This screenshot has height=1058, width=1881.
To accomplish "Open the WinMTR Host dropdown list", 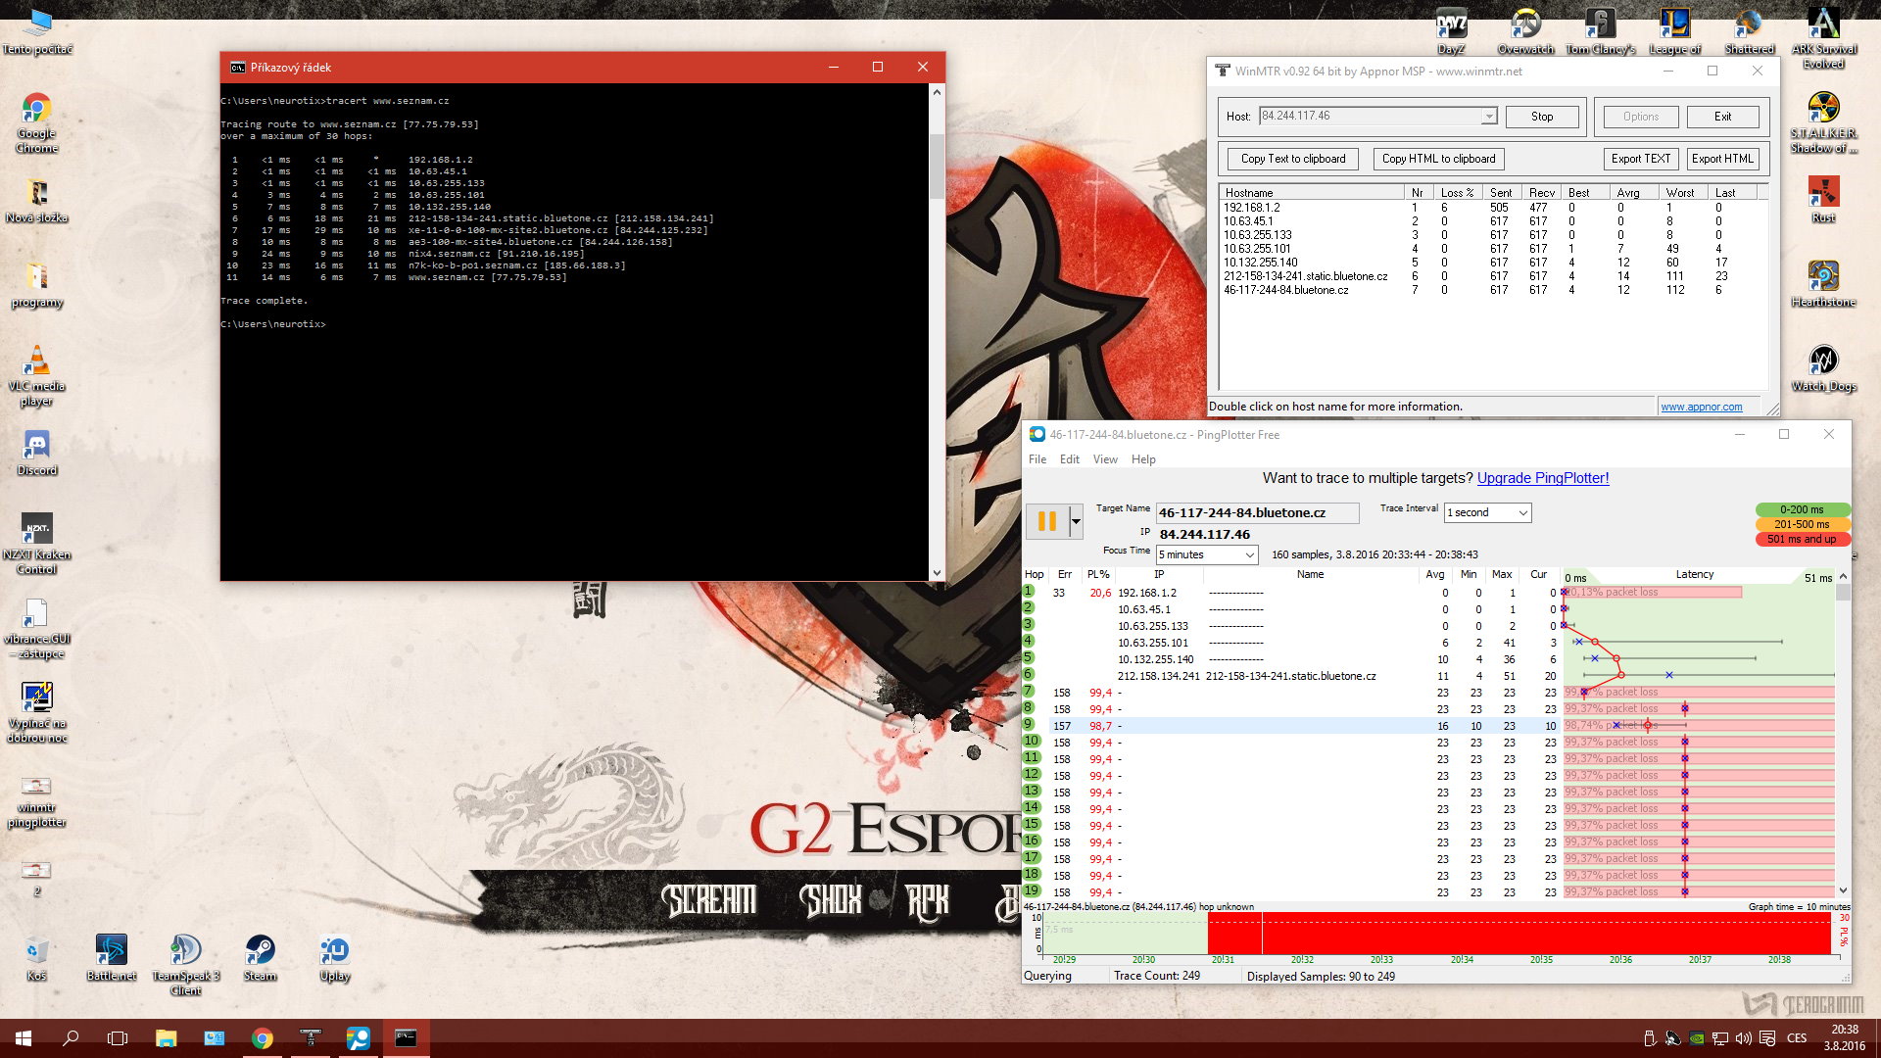I will tap(1488, 117).
